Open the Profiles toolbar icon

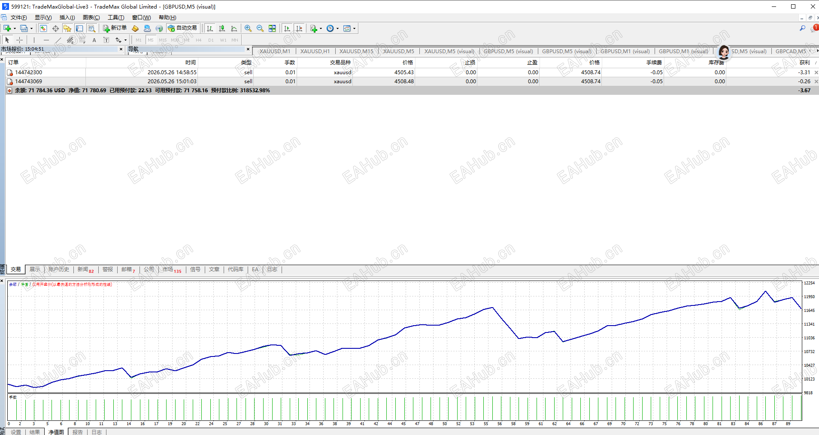[x=24, y=28]
